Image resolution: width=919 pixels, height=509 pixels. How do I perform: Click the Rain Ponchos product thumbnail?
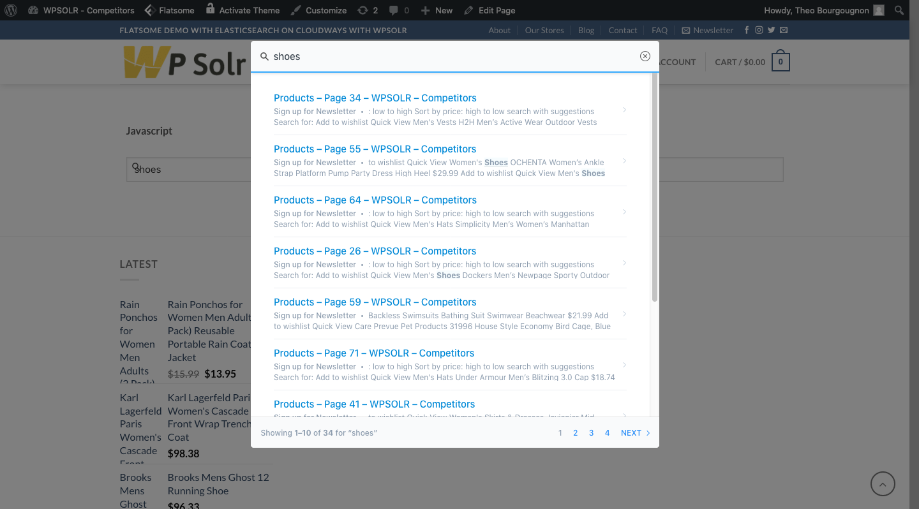pyautogui.click(x=138, y=341)
